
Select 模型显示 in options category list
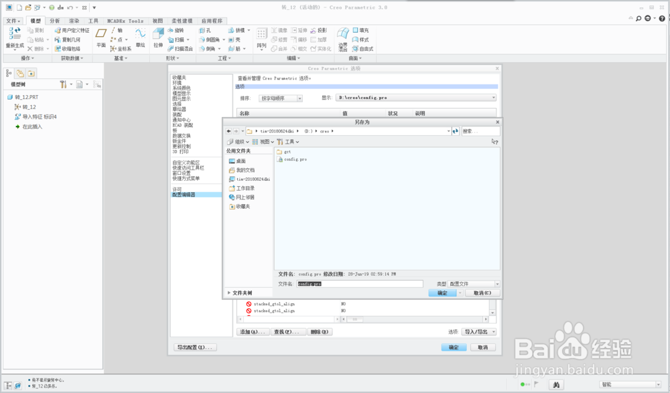pyautogui.click(x=181, y=93)
